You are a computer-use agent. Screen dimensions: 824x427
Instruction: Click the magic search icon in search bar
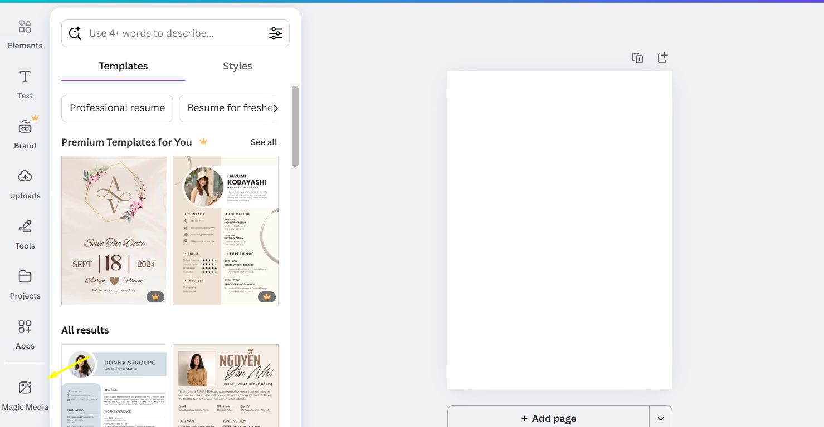[x=75, y=33]
